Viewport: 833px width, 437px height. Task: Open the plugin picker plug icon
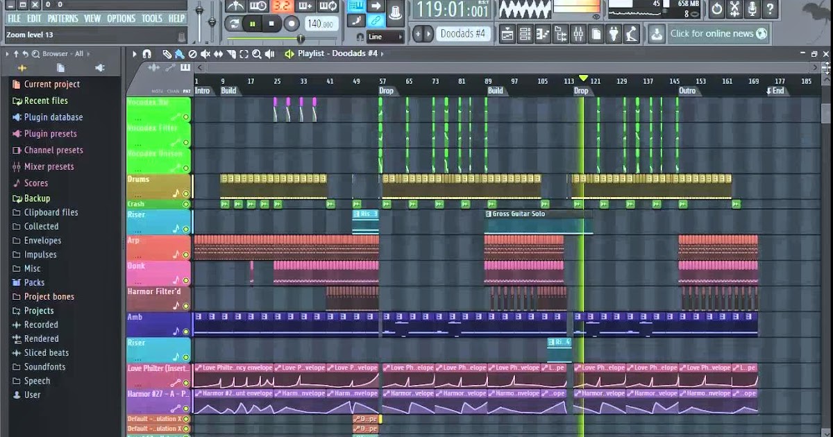click(614, 33)
